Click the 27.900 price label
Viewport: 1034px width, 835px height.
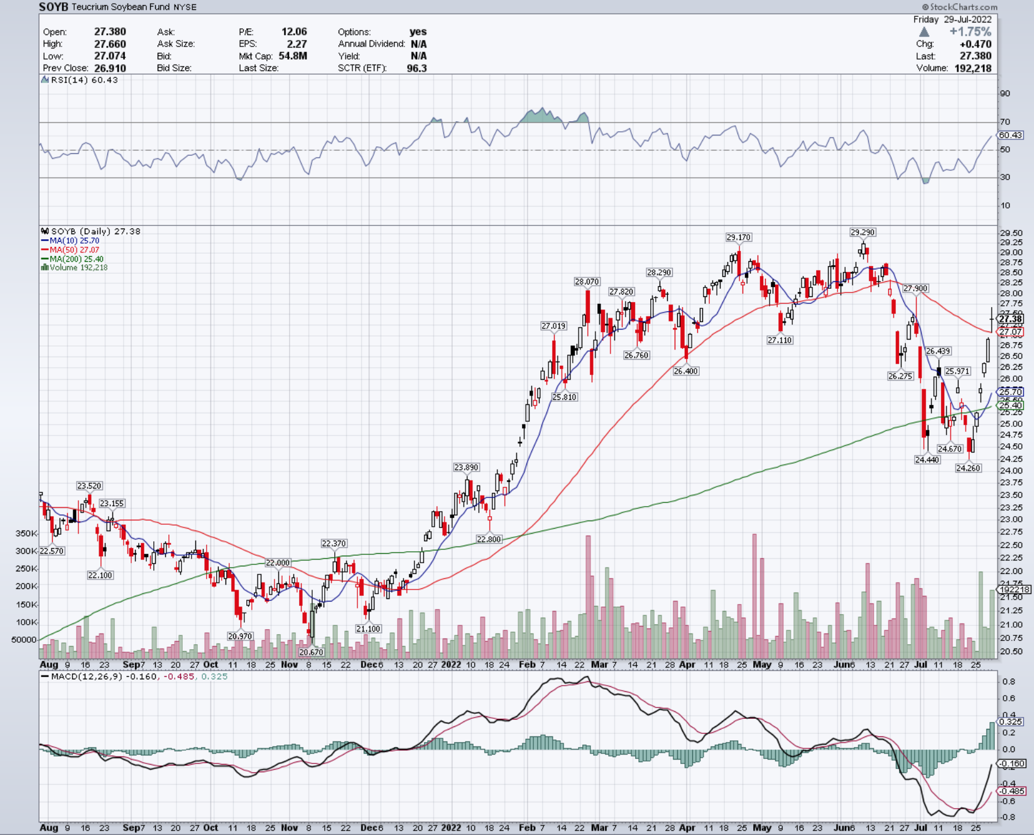click(x=915, y=289)
